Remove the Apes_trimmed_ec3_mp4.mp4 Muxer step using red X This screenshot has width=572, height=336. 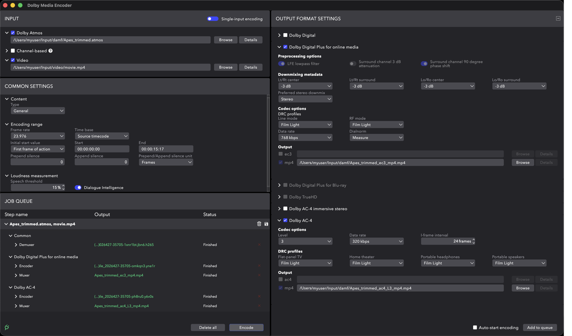(259, 275)
